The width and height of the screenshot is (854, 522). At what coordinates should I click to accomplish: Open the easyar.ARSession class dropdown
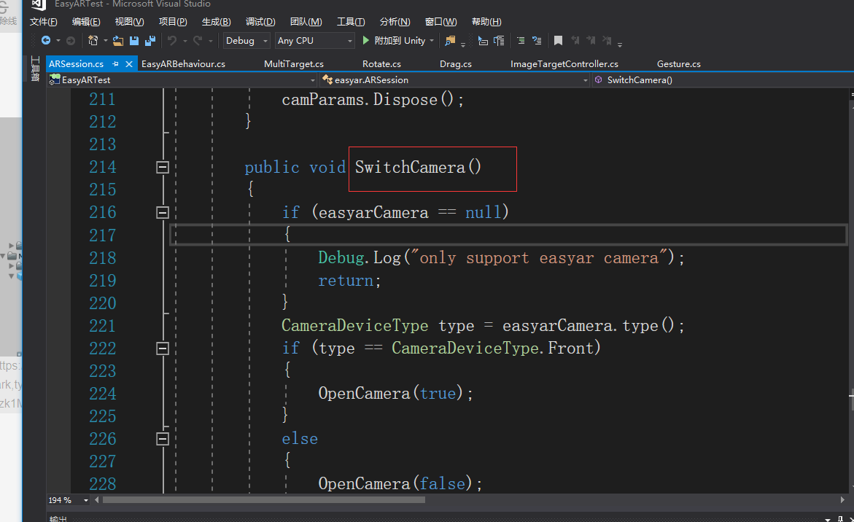[455, 80]
